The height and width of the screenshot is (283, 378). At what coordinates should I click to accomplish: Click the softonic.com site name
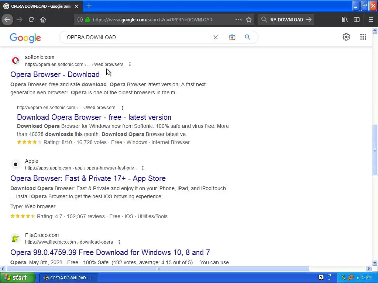(x=39, y=57)
